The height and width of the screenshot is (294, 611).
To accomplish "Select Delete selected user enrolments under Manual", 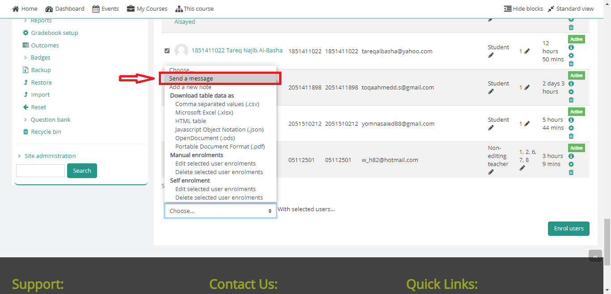I will pyautogui.click(x=221, y=172).
